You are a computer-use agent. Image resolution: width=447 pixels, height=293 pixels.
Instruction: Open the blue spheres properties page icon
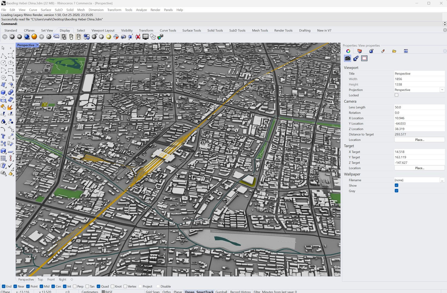click(356, 58)
